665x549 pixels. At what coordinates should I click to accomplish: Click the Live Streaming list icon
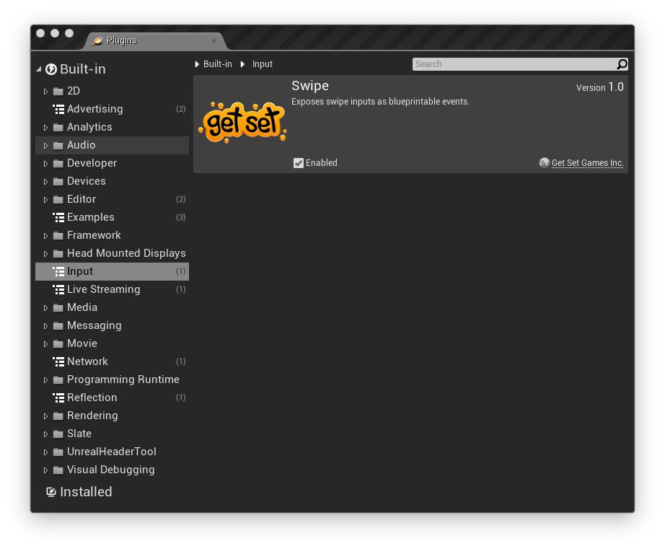point(58,289)
